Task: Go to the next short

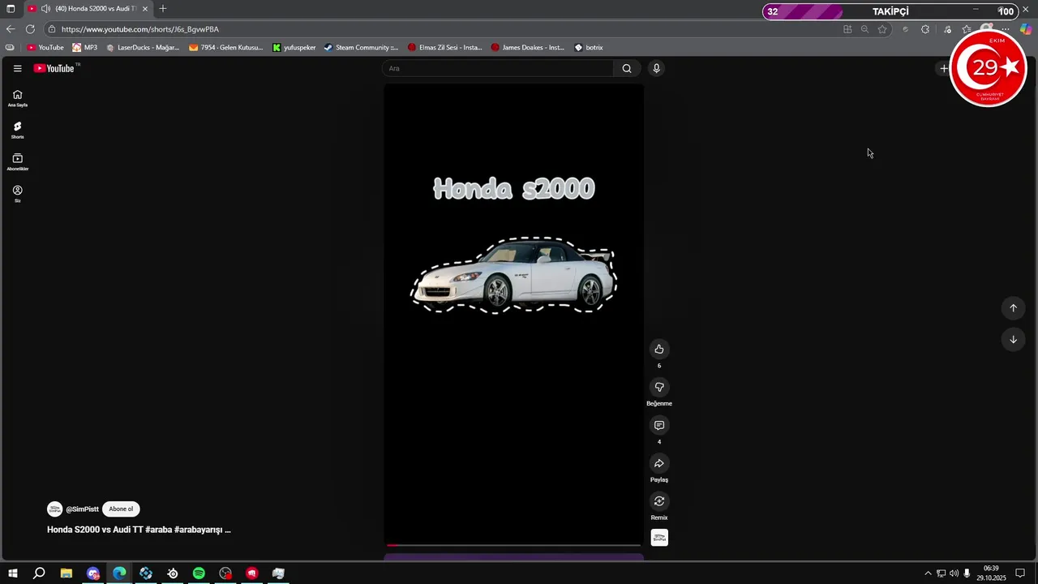Action: [1013, 339]
